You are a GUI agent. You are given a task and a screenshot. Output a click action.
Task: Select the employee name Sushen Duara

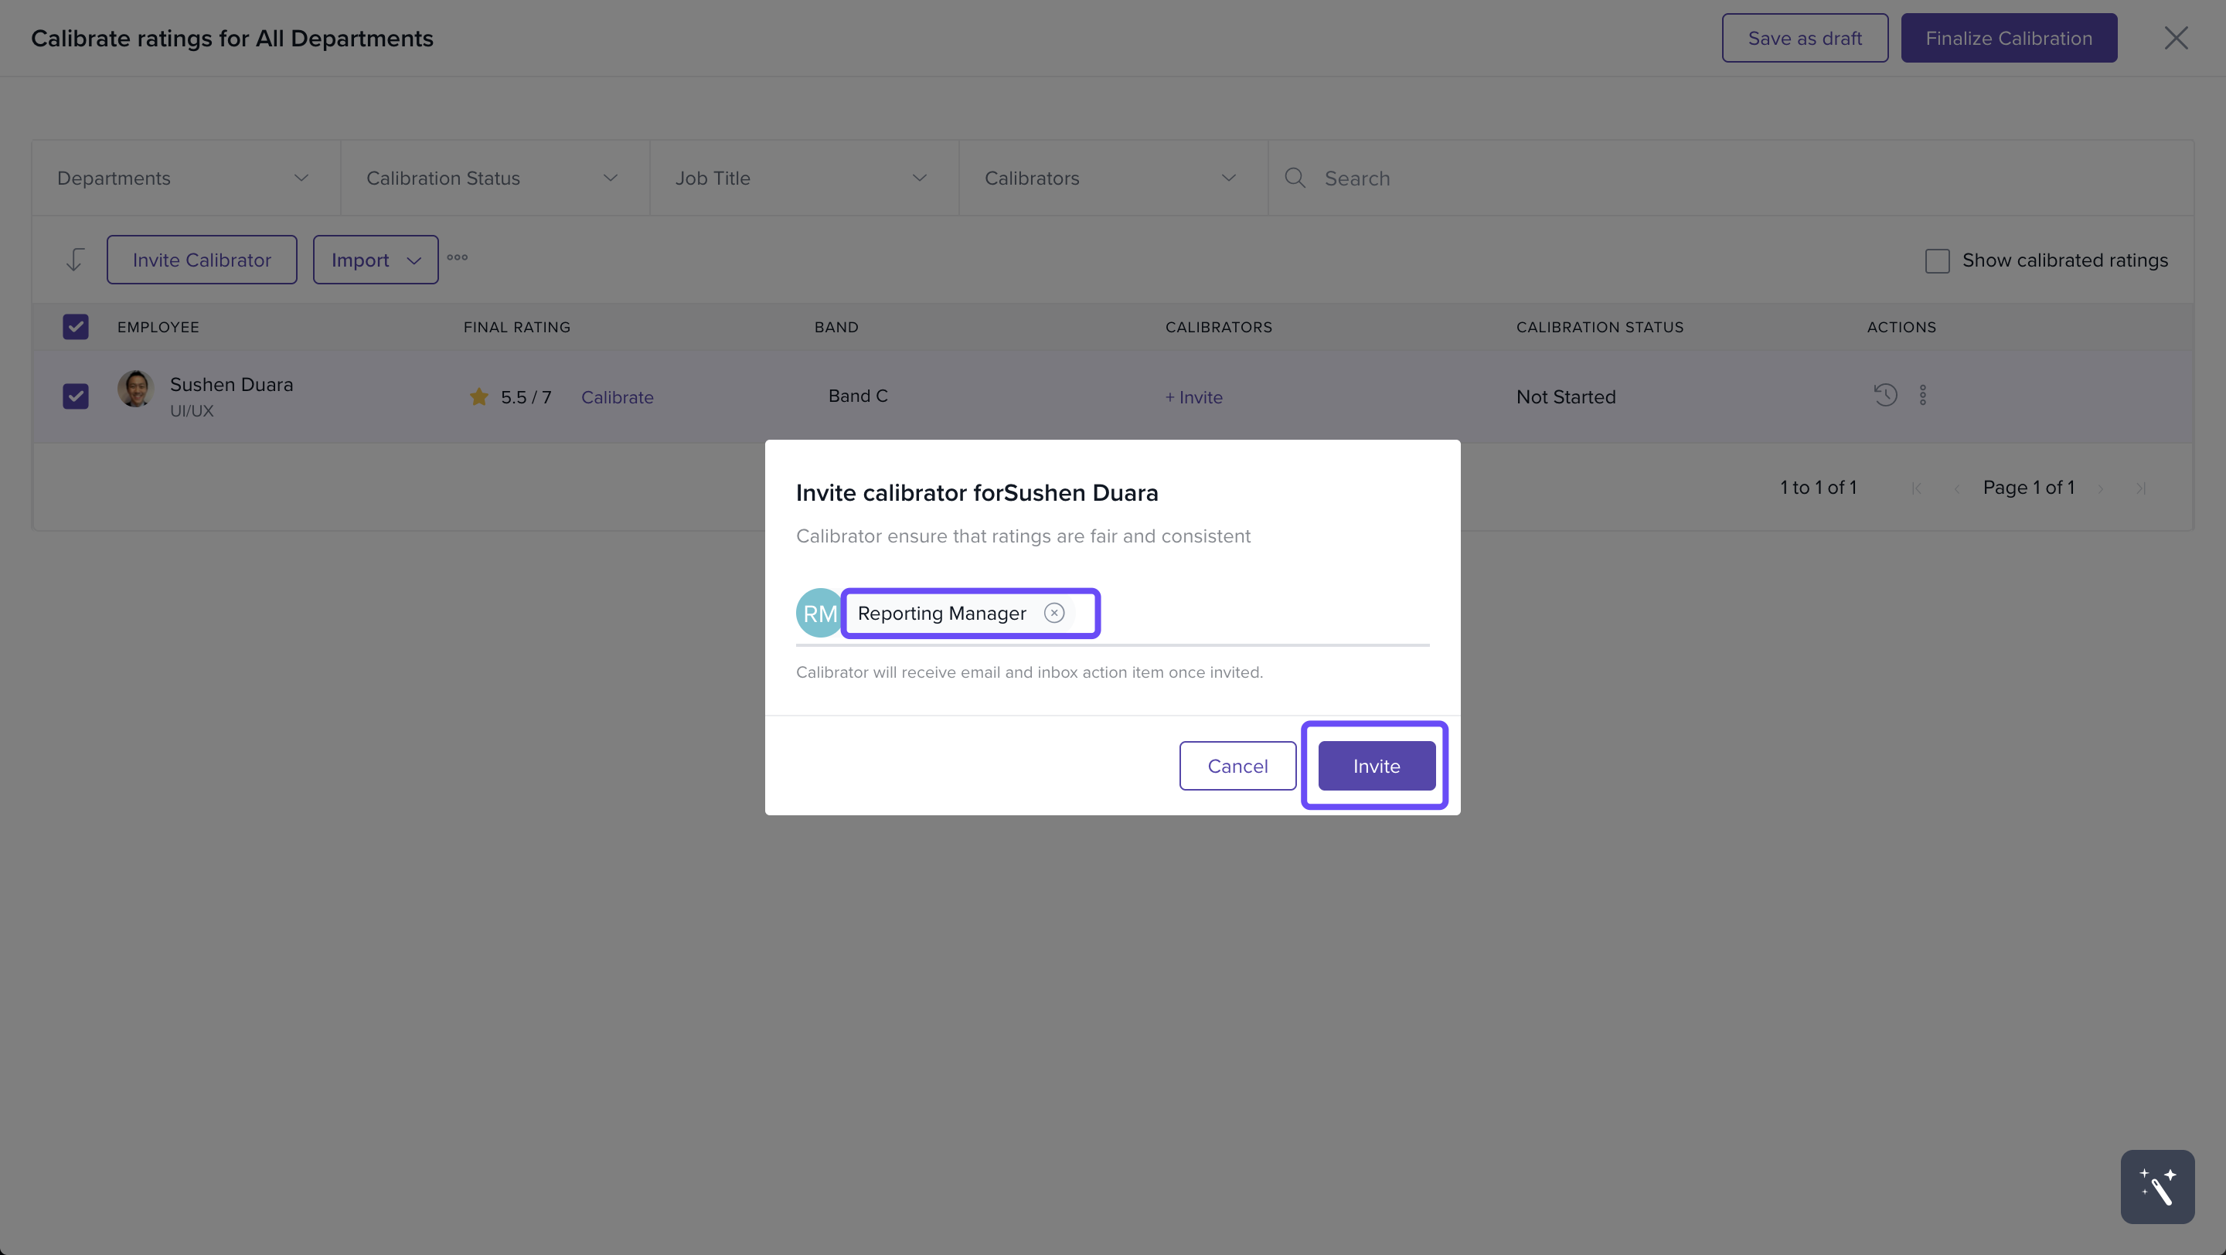pyautogui.click(x=232, y=384)
